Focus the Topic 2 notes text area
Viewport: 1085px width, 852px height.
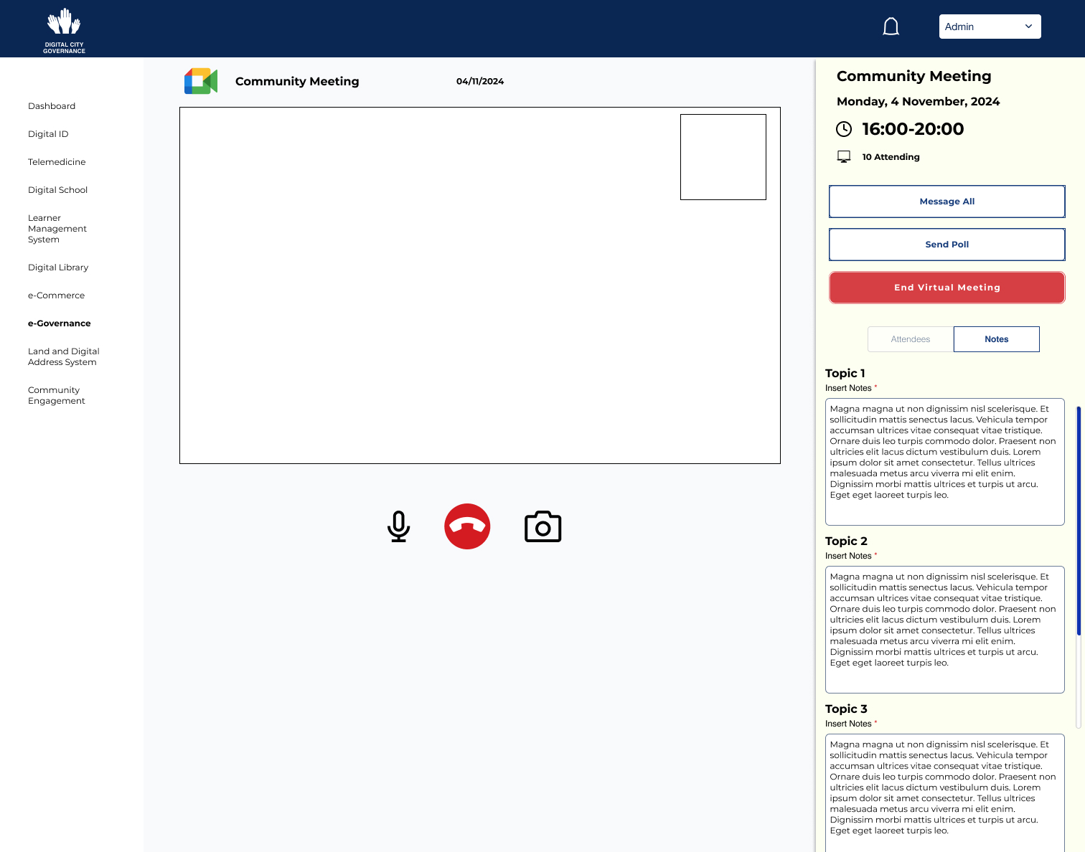[x=944, y=629]
